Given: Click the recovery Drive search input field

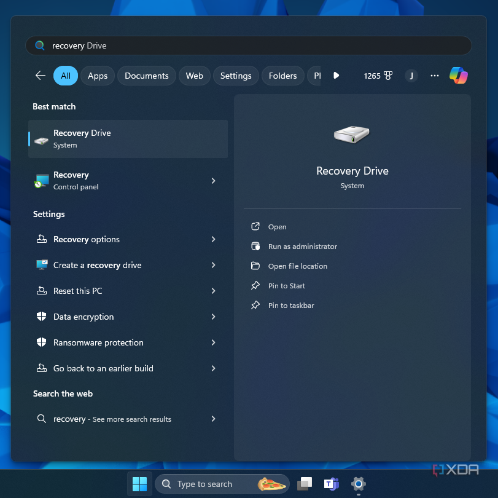Looking at the screenshot, I should click(248, 45).
